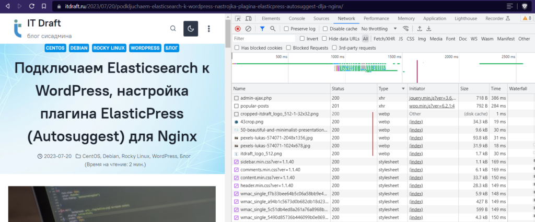
Task: Click the CENTOS category tag
Action: (55, 48)
